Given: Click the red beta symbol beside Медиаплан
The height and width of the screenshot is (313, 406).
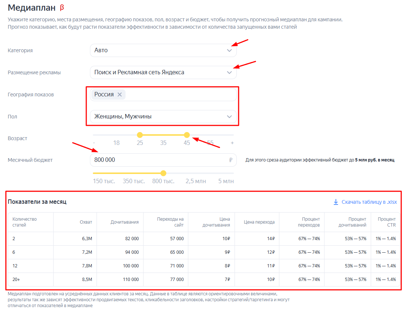Looking at the screenshot, I should 62,7.
